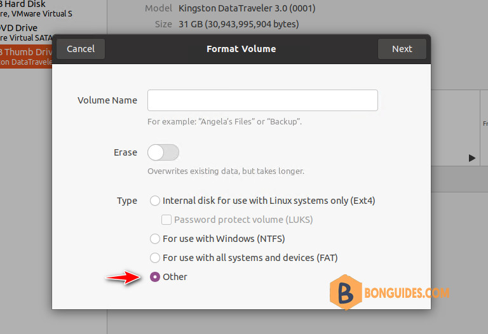This screenshot has height=334, width=488.
Task: Focus the Volume Name text field
Action: [262, 100]
